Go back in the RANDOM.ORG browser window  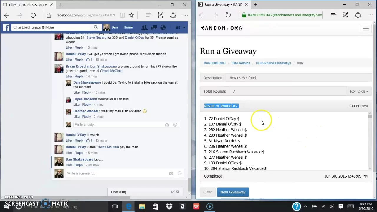[202, 15]
